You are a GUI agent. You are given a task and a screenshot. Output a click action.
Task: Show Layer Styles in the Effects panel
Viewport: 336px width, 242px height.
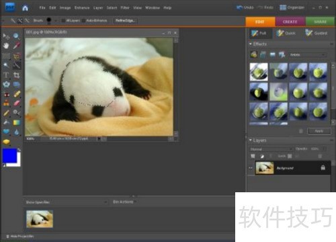point(263,54)
